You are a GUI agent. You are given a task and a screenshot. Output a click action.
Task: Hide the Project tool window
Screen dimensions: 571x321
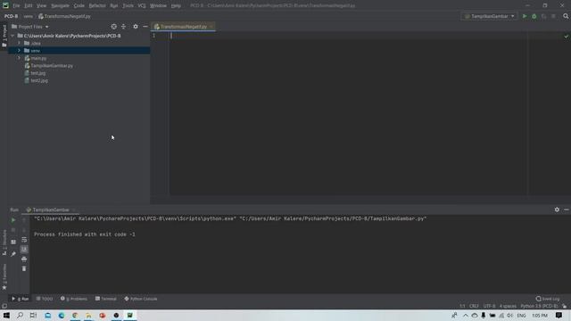coord(145,27)
